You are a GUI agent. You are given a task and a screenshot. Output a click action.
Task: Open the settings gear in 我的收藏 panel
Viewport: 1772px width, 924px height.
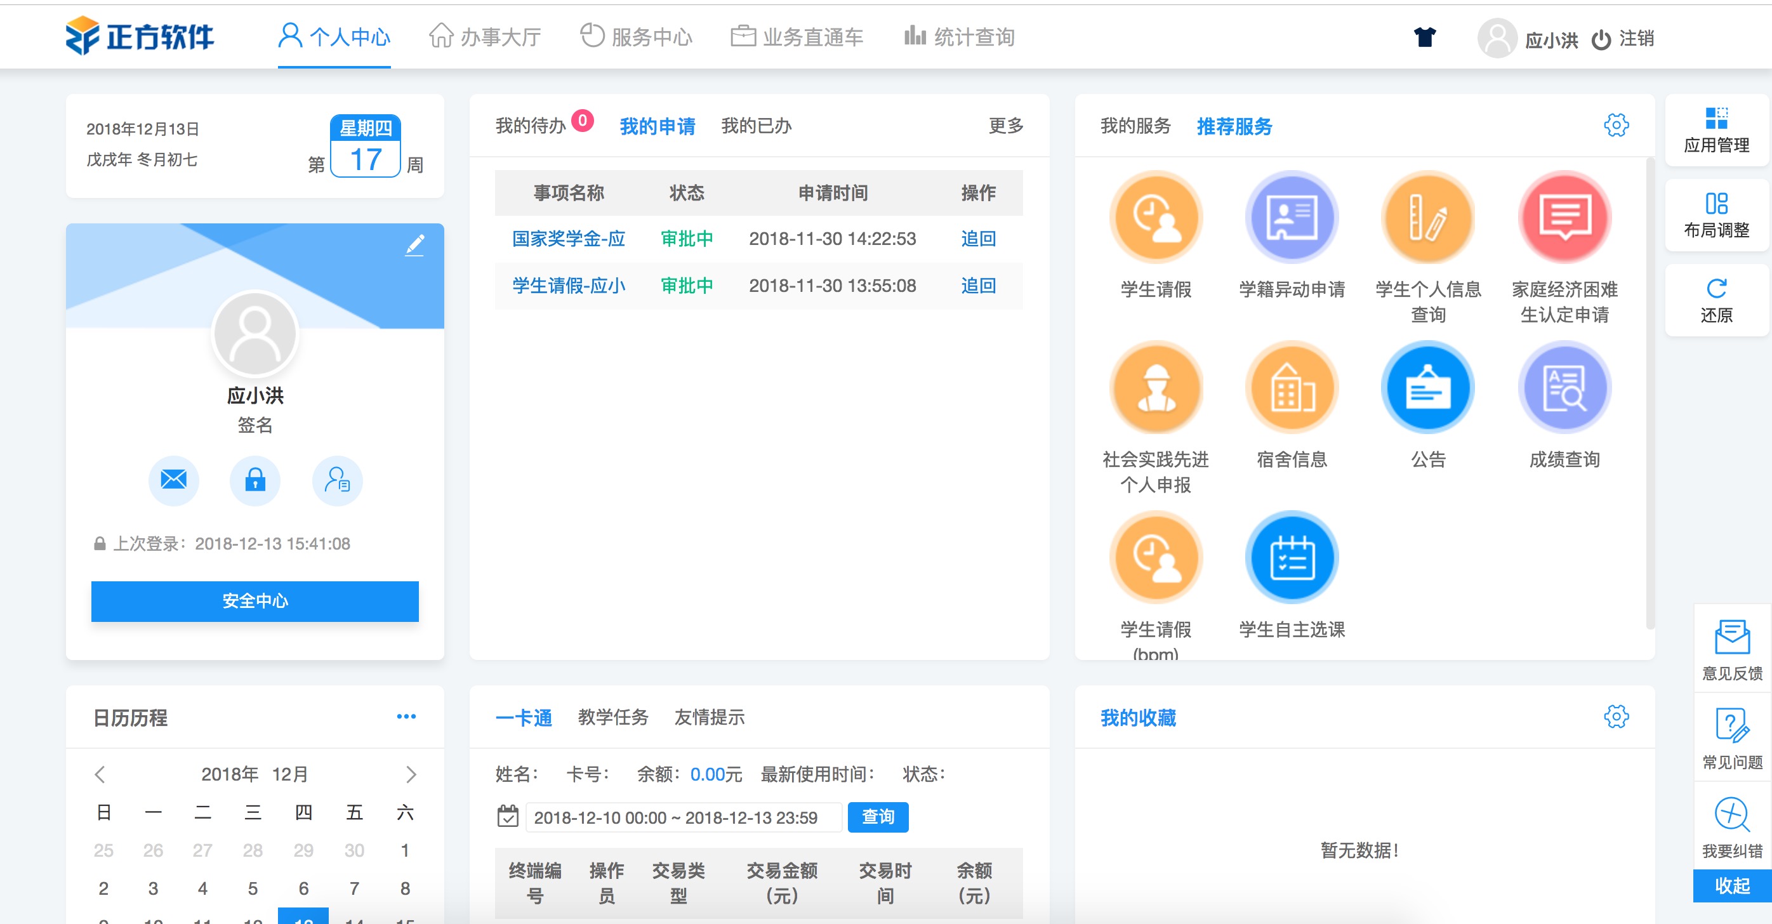(x=1616, y=716)
